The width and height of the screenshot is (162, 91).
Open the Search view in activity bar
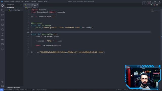[x=3, y=10]
